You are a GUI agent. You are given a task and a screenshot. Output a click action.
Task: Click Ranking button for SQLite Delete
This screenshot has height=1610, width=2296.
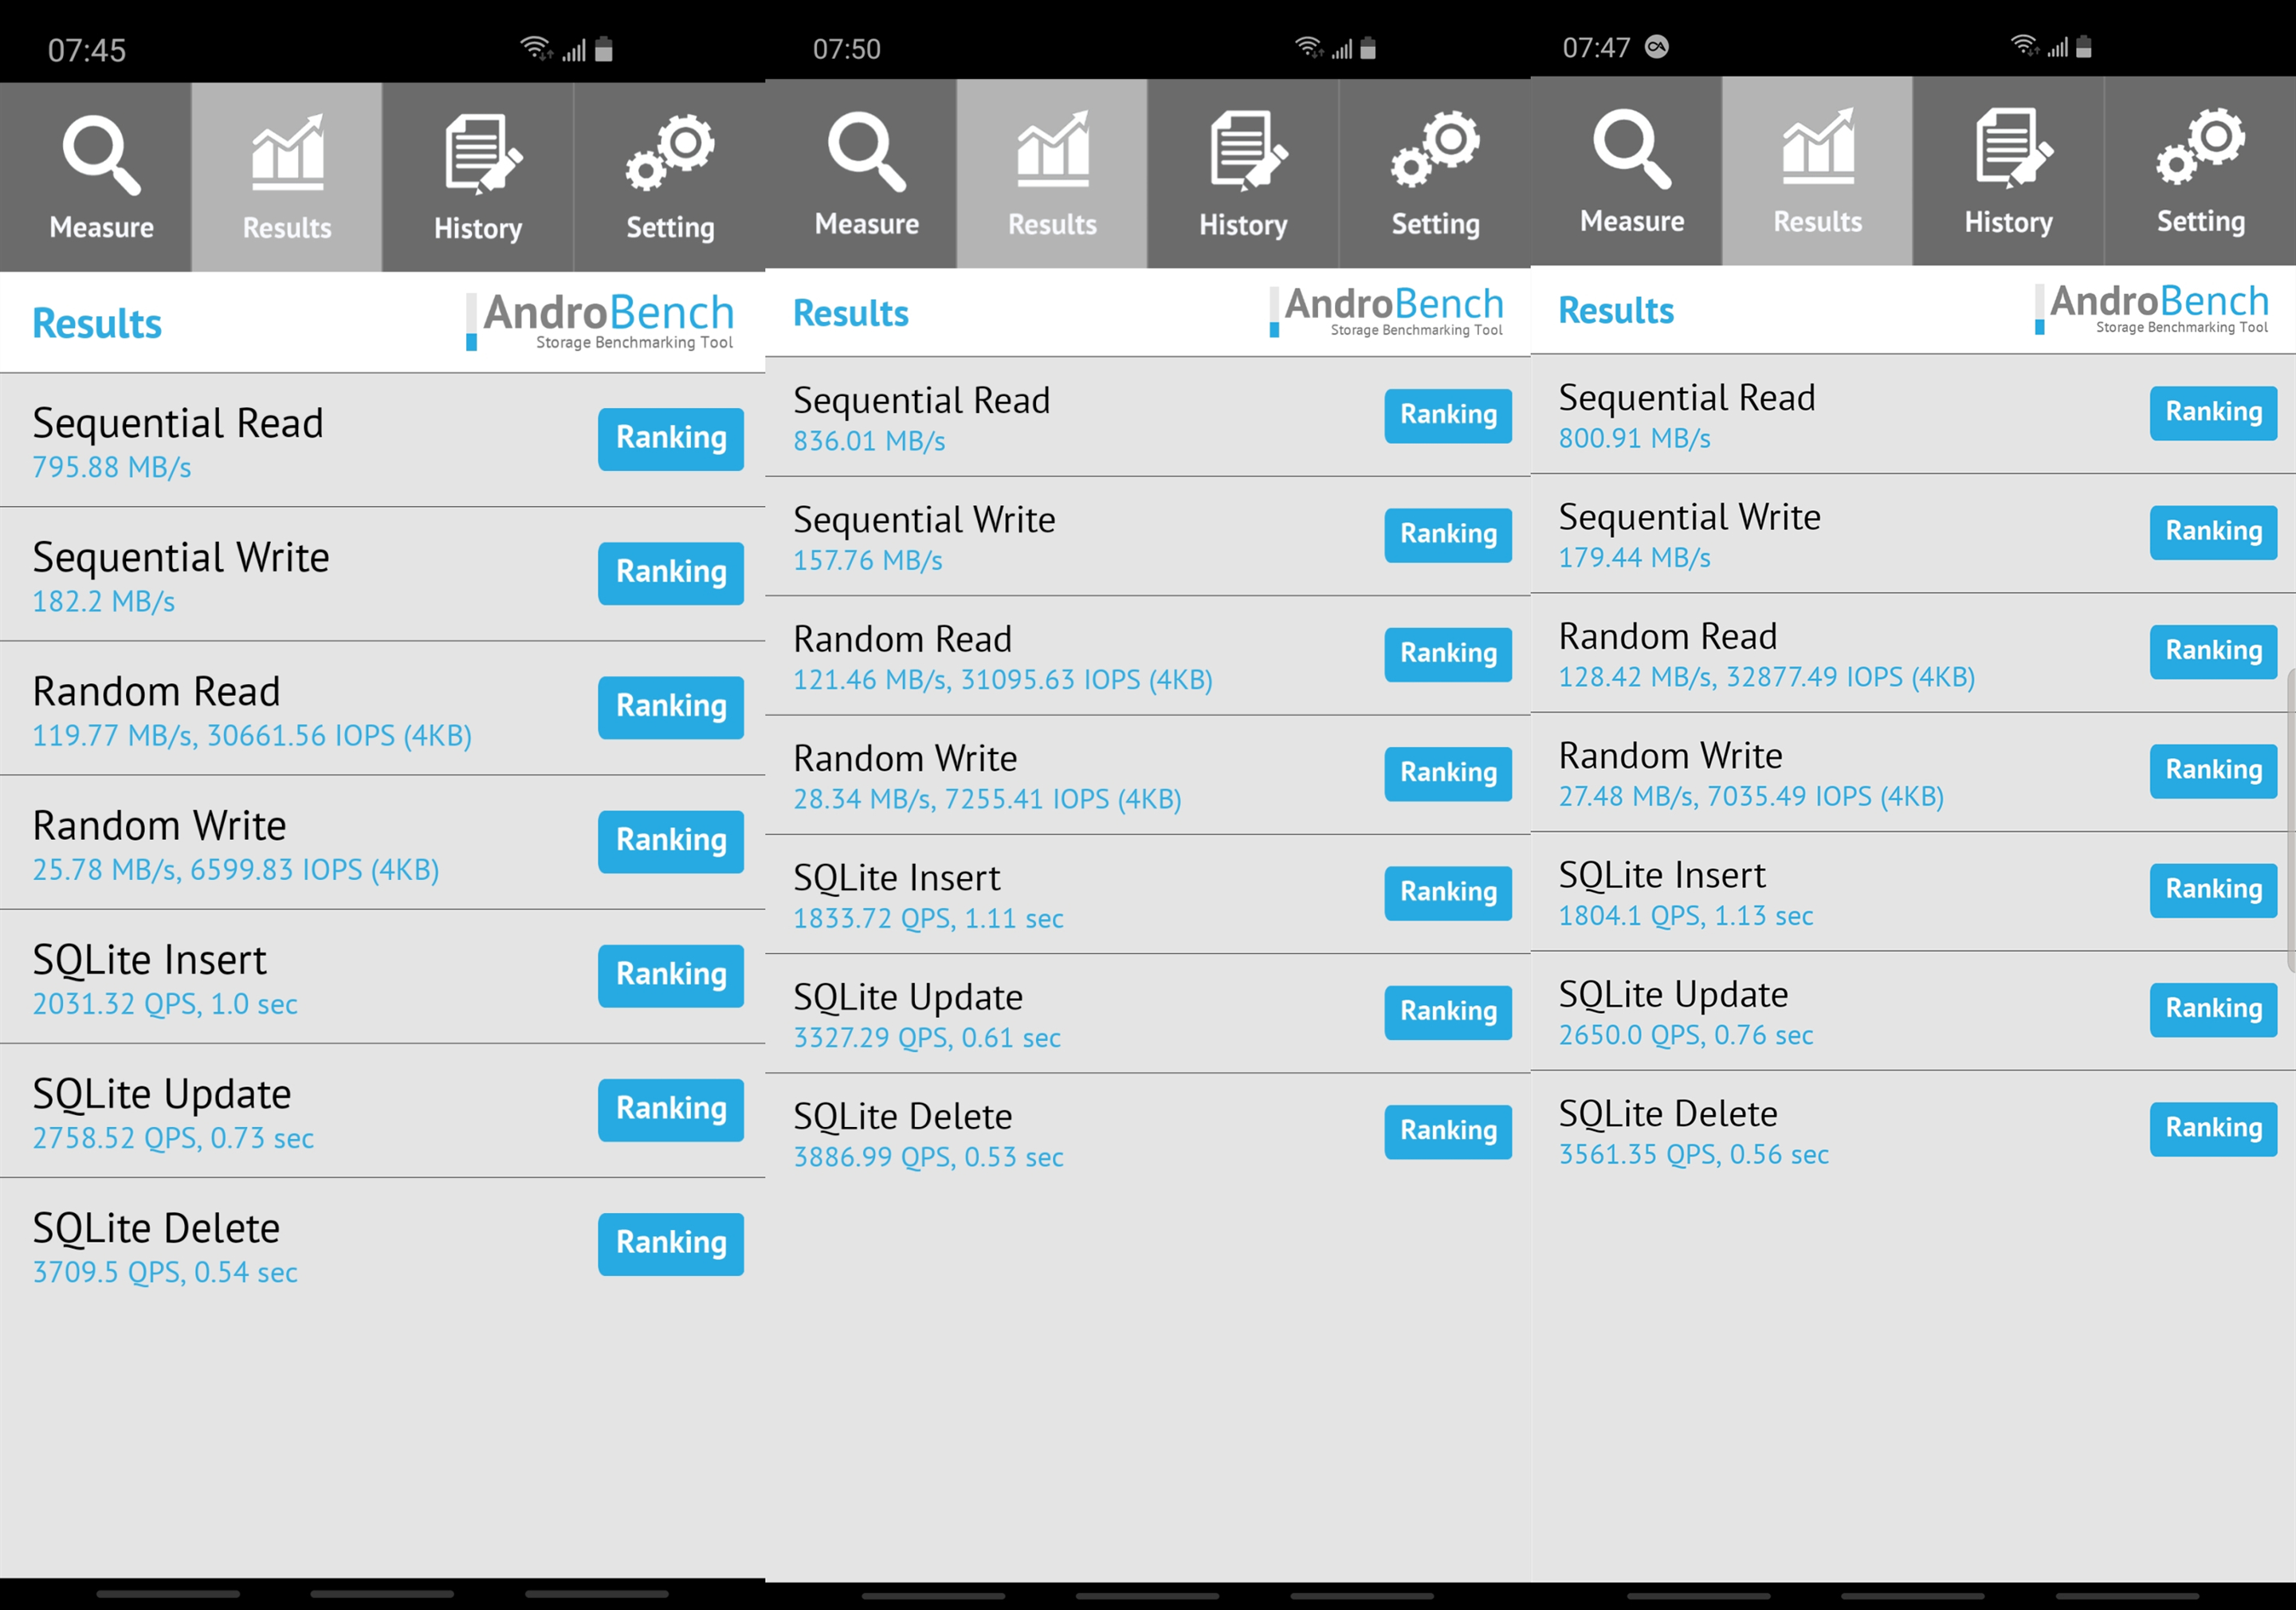click(x=670, y=1242)
